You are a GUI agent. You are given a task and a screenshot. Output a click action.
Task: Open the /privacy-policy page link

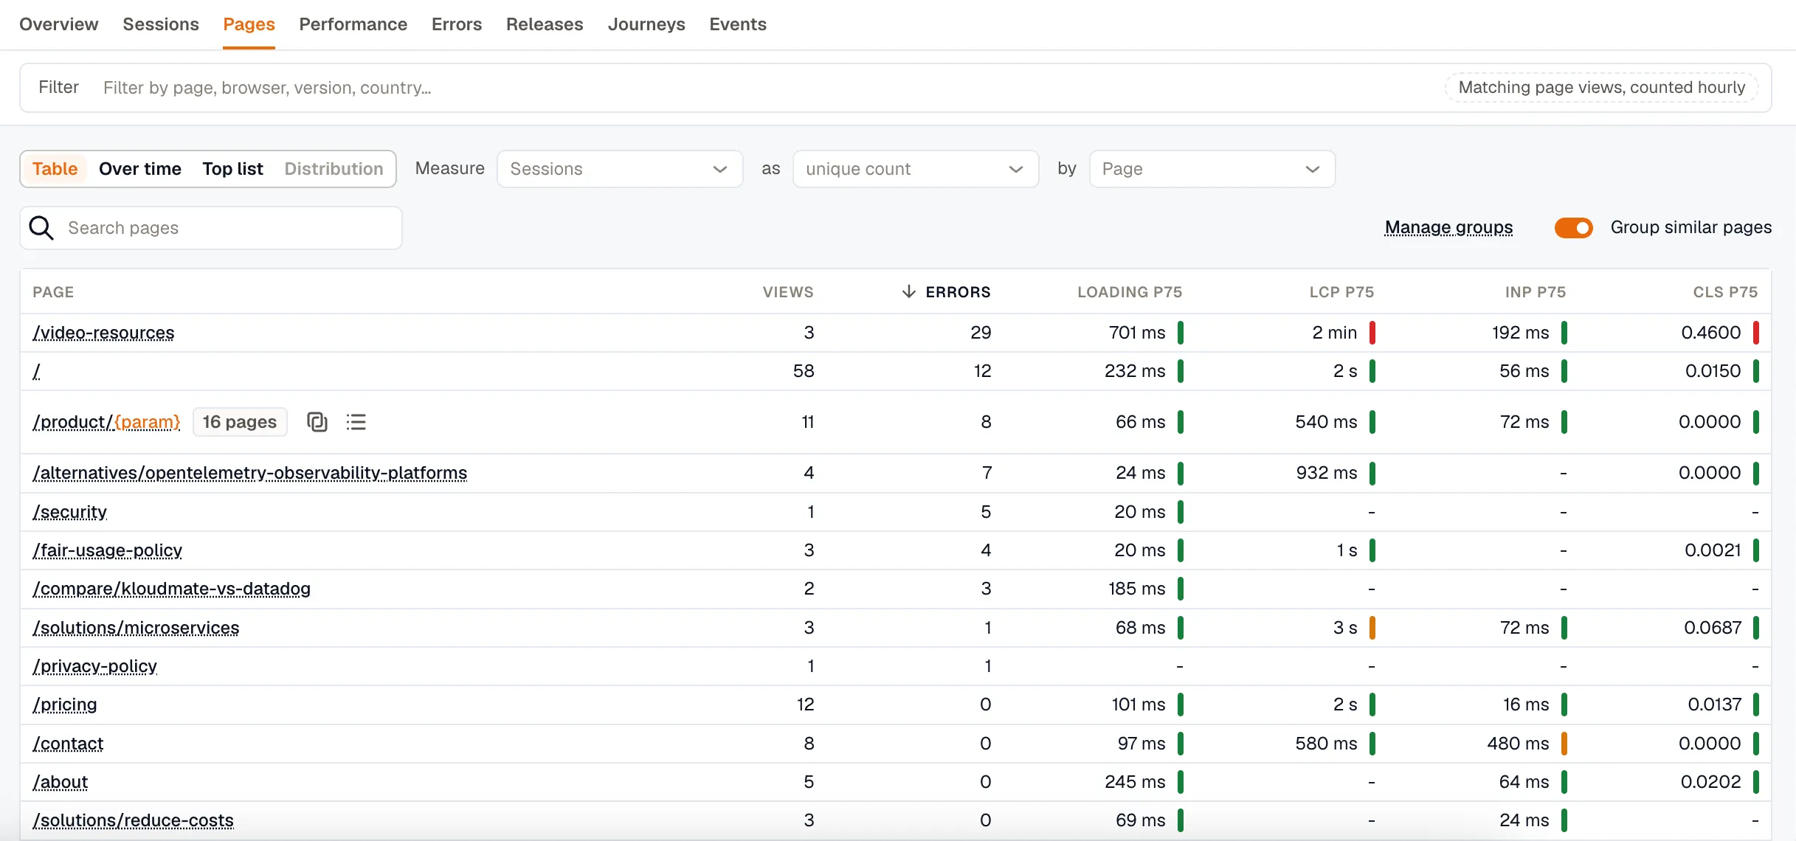94,666
